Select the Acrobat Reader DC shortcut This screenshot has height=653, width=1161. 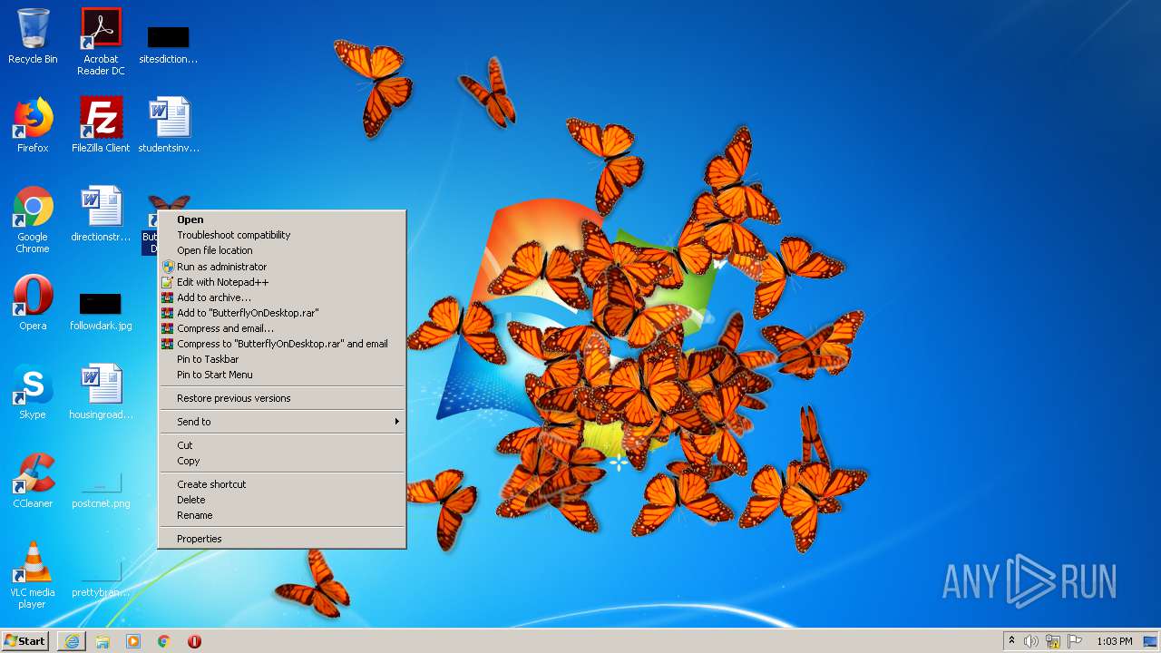point(101,42)
